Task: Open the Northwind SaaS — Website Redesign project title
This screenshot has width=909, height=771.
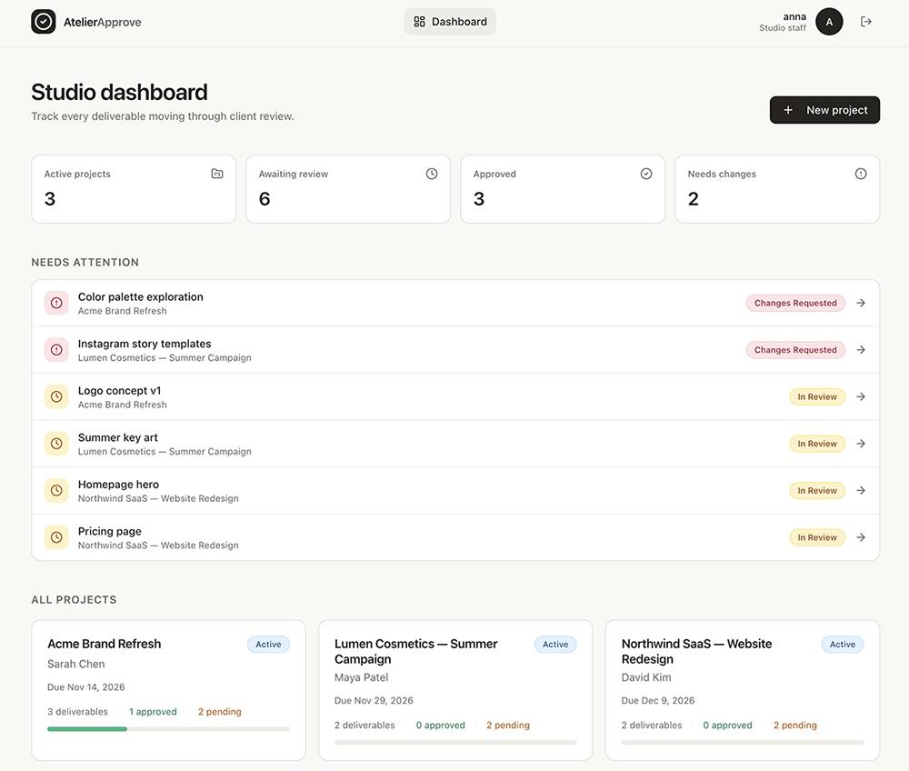Action: 696,651
